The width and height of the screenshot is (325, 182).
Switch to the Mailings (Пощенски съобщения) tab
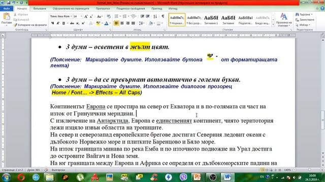coord(131,9)
